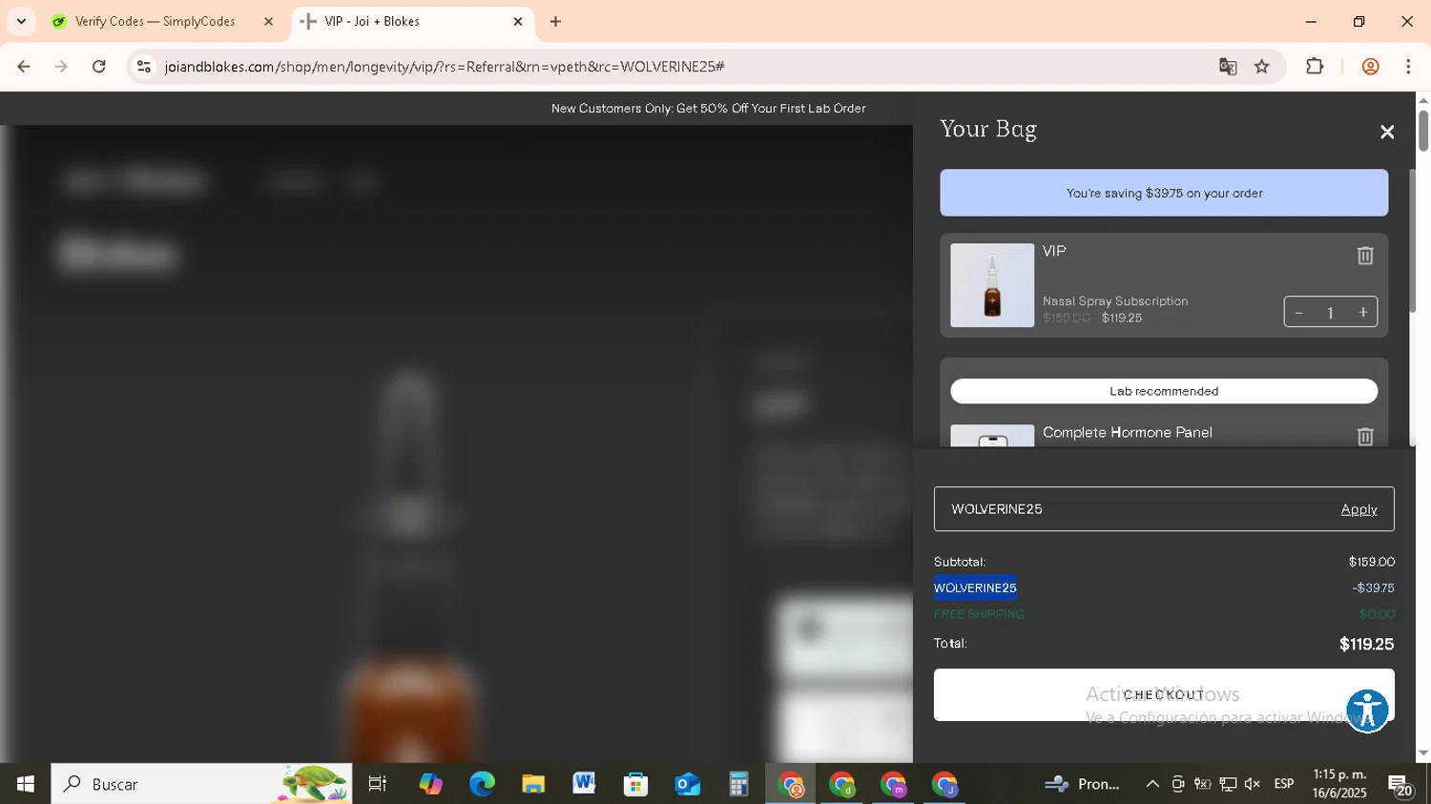Image resolution: width=1431 pixels, height=804 pixels.
Task: Click the bag panel scrollbar
Action: [x=1413, y=240]
